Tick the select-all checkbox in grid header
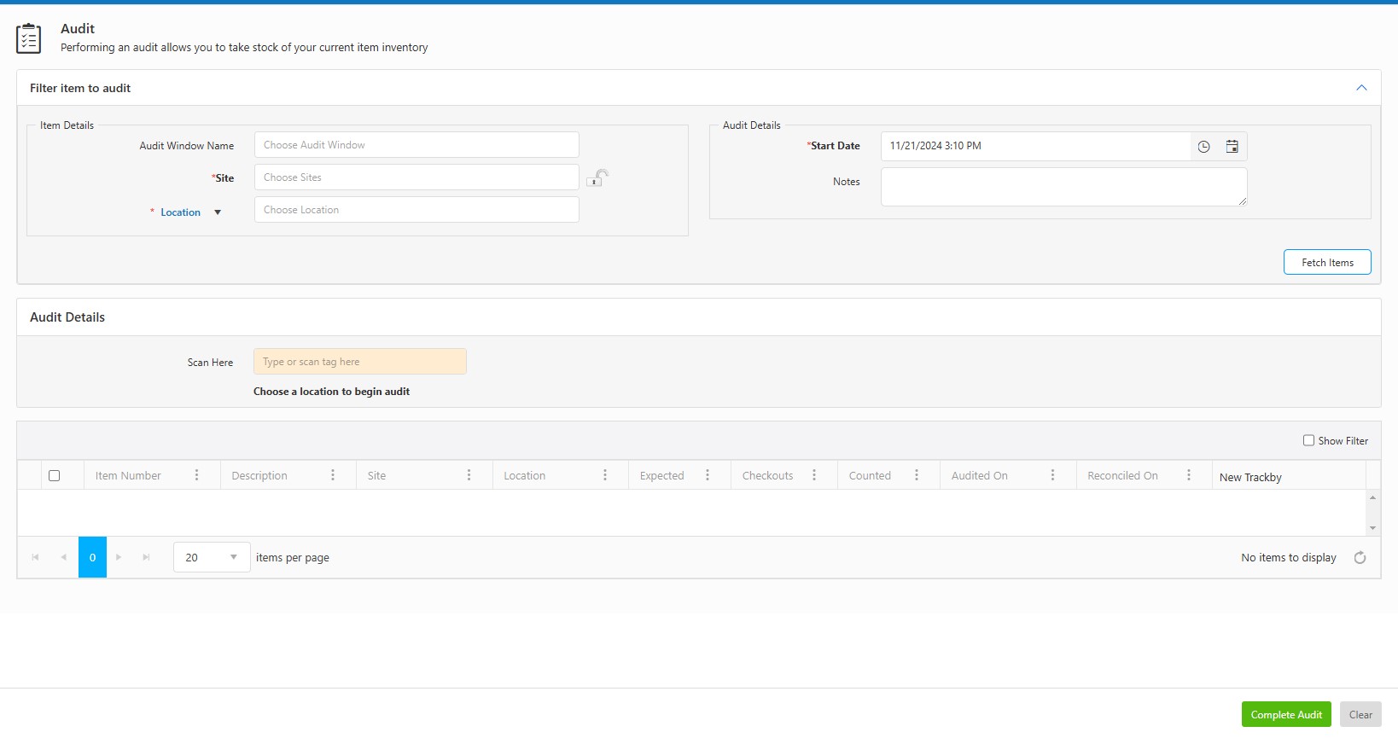Viewport: 1398px width, 738px height. tap(55, 475)
